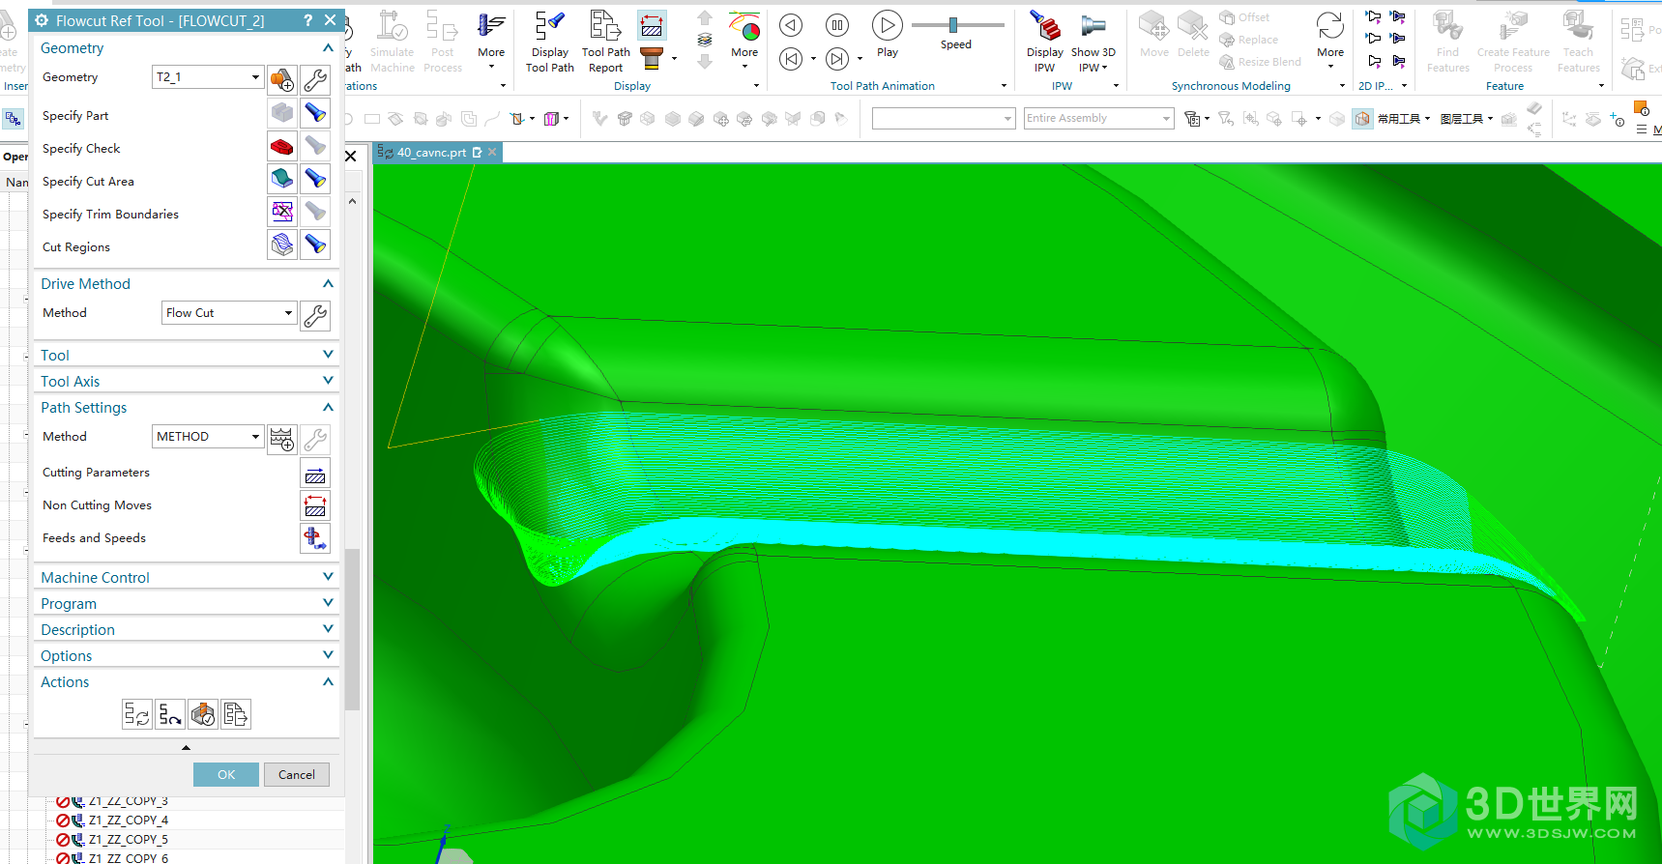Click Display Tool Path in the ribbon
The height and width of the screenshot is (864, 1662).
tap(550, 42)
